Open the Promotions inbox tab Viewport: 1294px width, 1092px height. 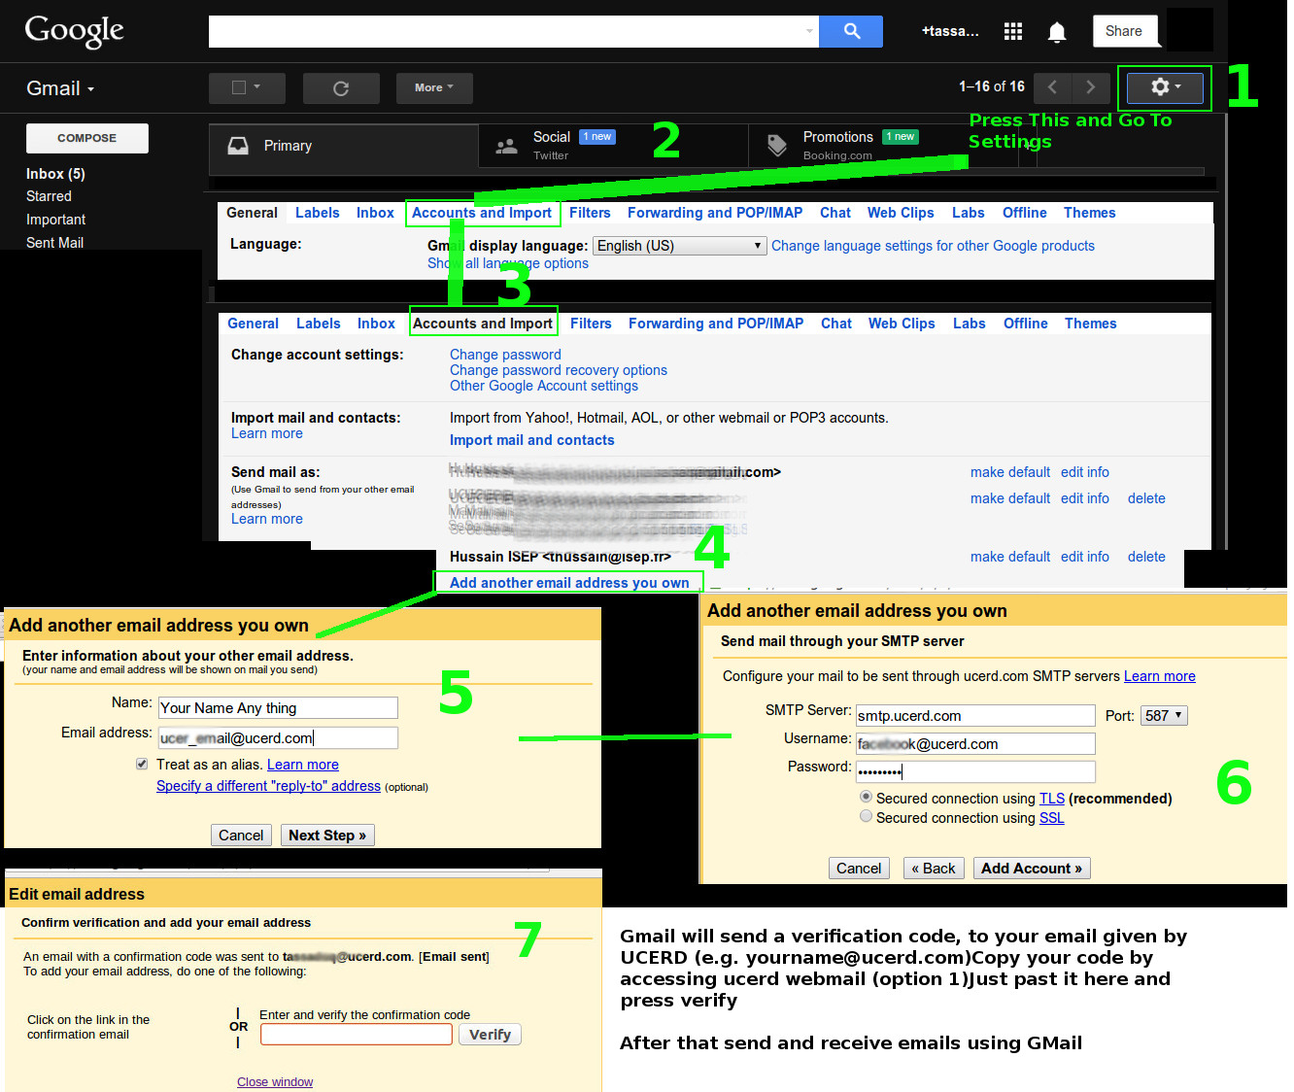coord(883,146)
